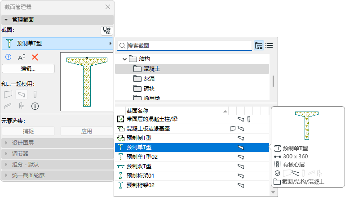Click the 300 x 360 size text
The width and height of the screenshot is (345, 197).
point(295,157)
